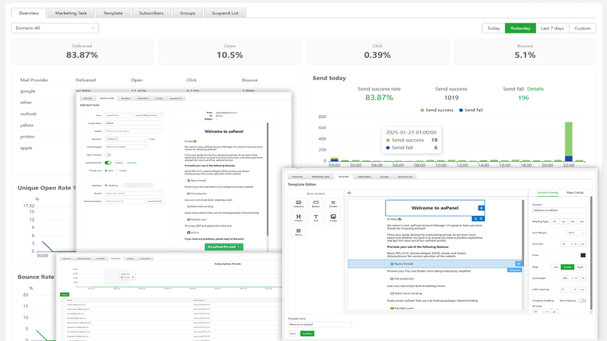Select the Button content block

coord(316,205)
